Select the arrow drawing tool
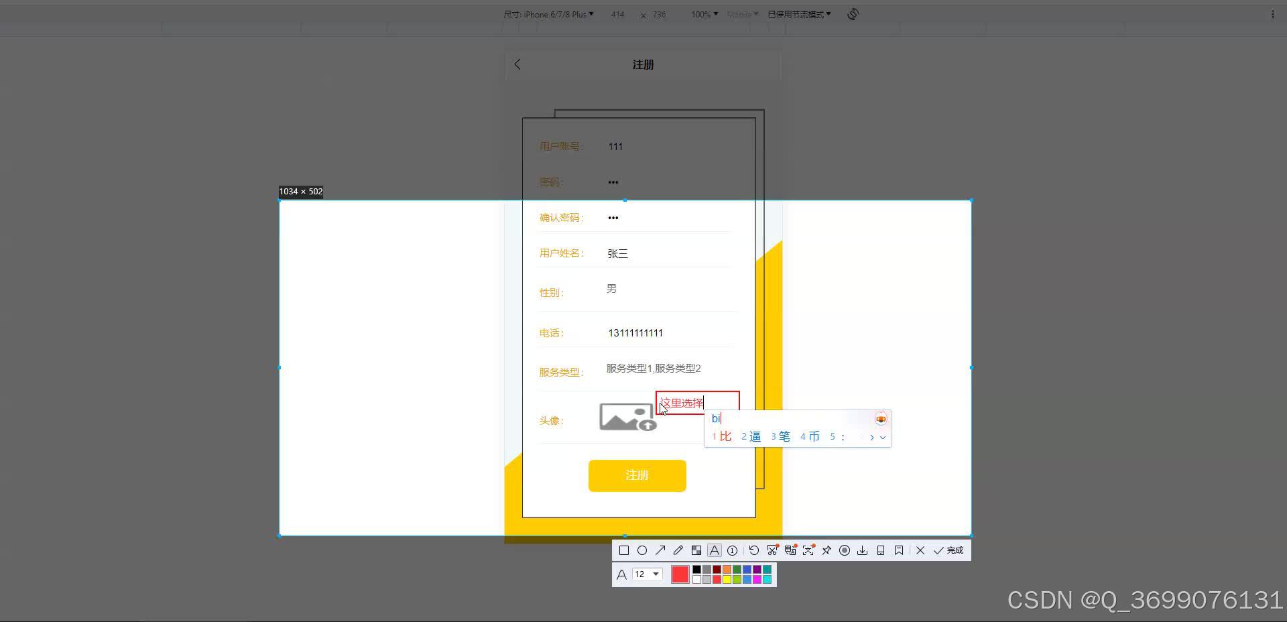 (x=660, y=550)
